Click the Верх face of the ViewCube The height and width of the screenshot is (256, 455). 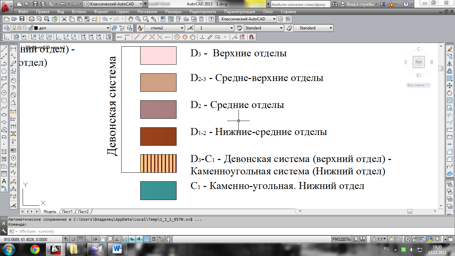[x=419, y=62]
